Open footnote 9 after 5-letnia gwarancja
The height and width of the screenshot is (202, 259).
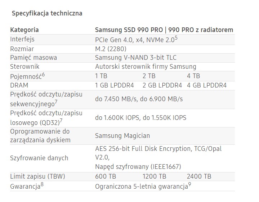click(189, 184)
